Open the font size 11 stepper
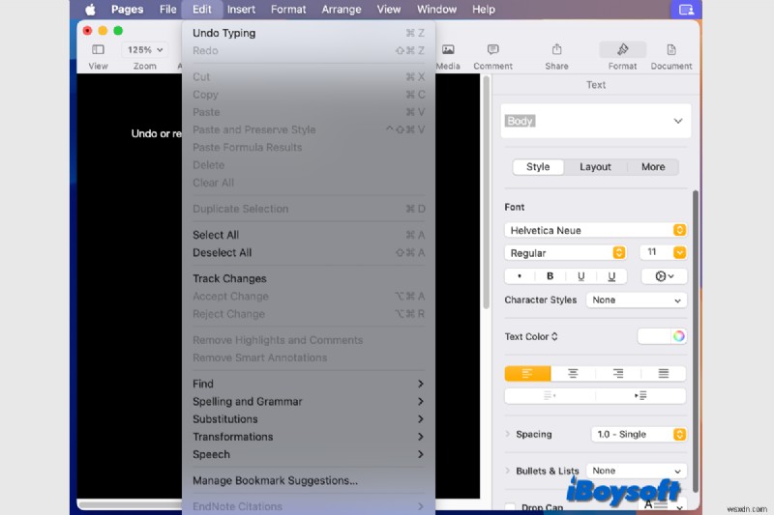The image size is (774, 515). coord(679,253)
